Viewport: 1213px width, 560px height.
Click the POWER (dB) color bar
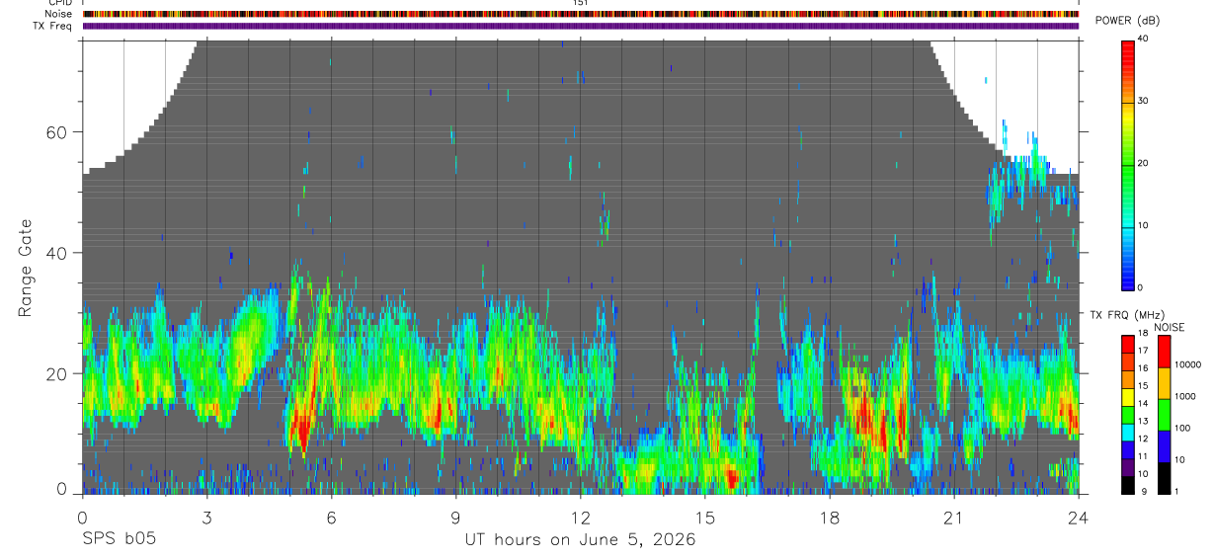click(x=1128, y=164)
